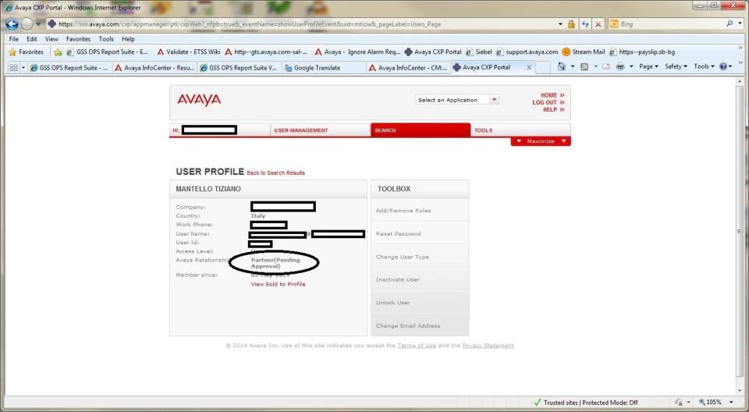Open the USER MANAGEMENT portal tab
Image resolution: width=749 pixels, height=412 pixels.
(x=320, y=130)
